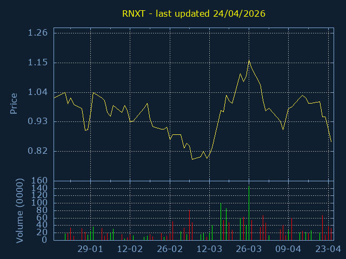Select the 23-04 date label
346x259 pixels.
point(328,249)
